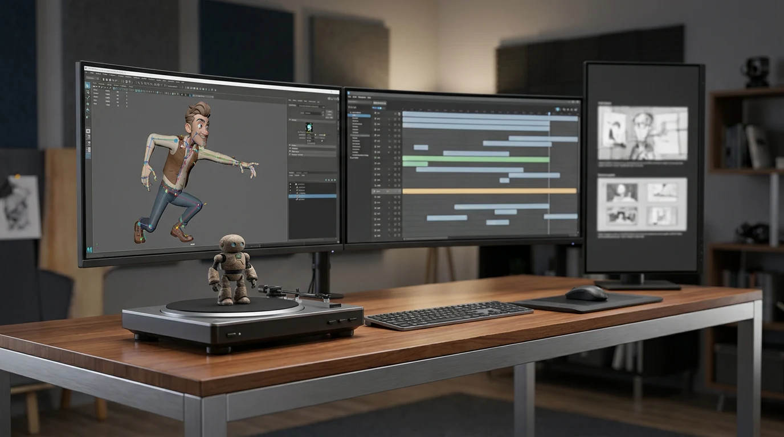Choose the Paint Selection tool in Maya's toolbox
This screenshot has width=784, height=437.
click(x=88, y=98)
